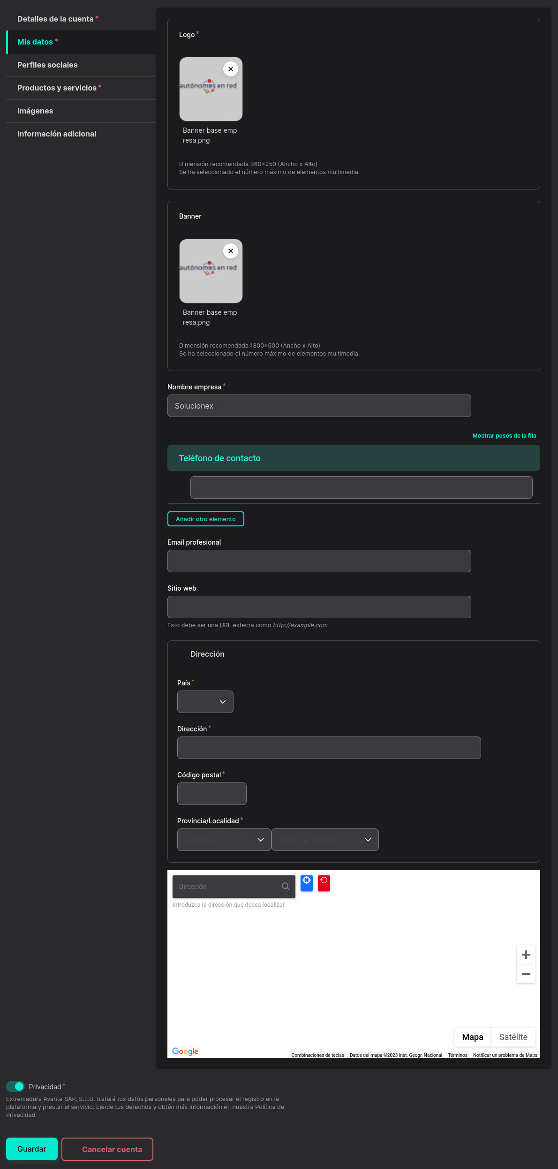This screenshot has height=1169, width=558.
Task: Open the País dropdown
Action: pyautogui.click(x=205, y=702)
